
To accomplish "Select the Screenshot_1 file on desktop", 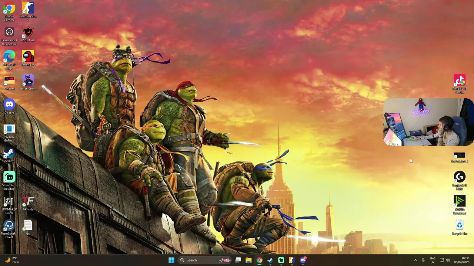I will point(460,157).
